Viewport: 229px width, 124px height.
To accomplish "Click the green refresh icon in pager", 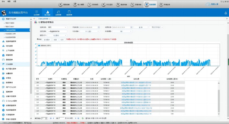I will 83,118.
